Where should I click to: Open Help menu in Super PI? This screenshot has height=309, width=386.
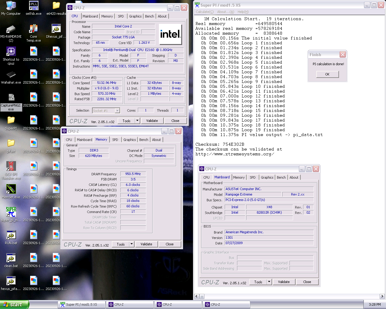[x=243, y=12]
